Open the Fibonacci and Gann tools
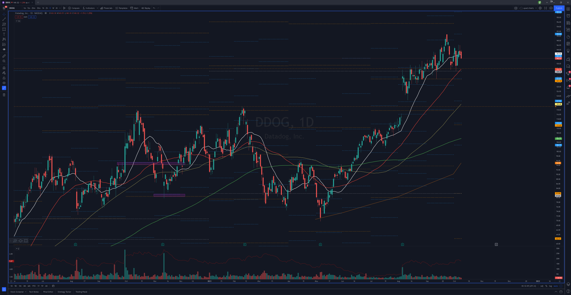Image resolution: width=571 pixels, height=295 pixels. (x=4, y=24)
